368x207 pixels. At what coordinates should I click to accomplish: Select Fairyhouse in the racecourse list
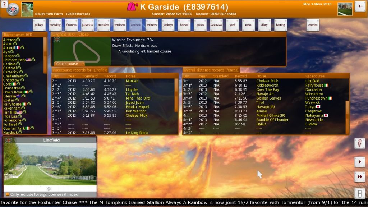[x=12, y=104]
